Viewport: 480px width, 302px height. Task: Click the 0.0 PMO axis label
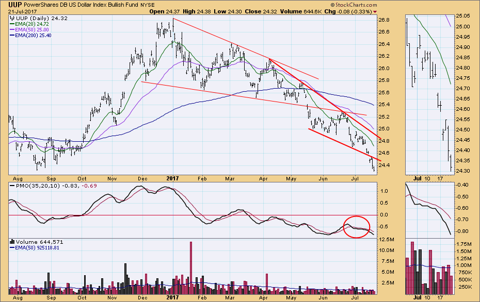pyautogui.click(x=384, y=214)
